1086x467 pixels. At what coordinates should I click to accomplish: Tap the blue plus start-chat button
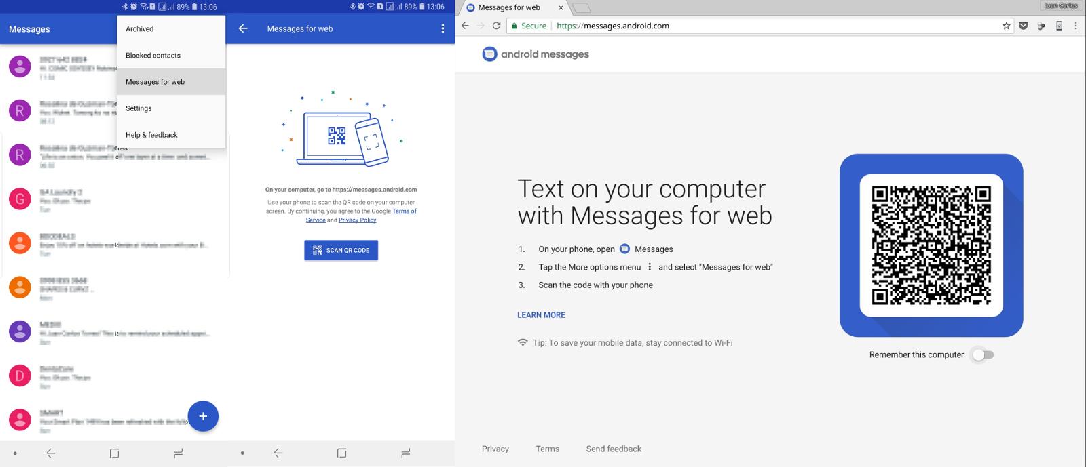tap(203, 416)
